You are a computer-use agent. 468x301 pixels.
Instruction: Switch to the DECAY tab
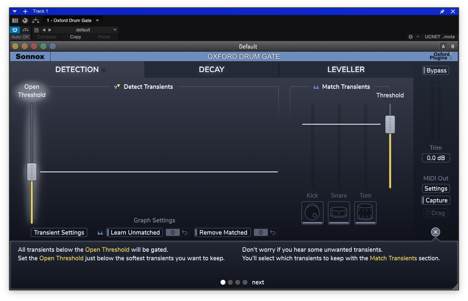coord(212,70)
